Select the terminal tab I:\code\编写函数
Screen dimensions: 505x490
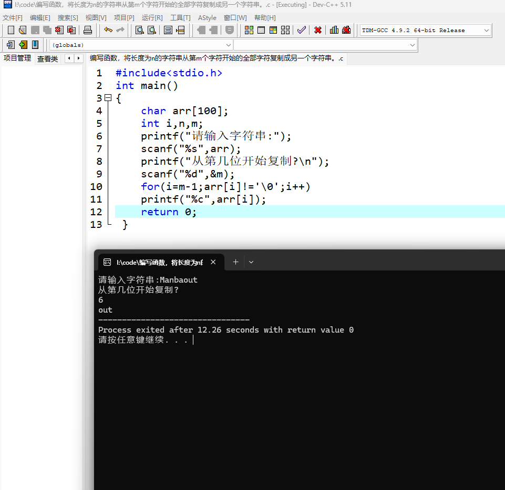pos(159,263)
